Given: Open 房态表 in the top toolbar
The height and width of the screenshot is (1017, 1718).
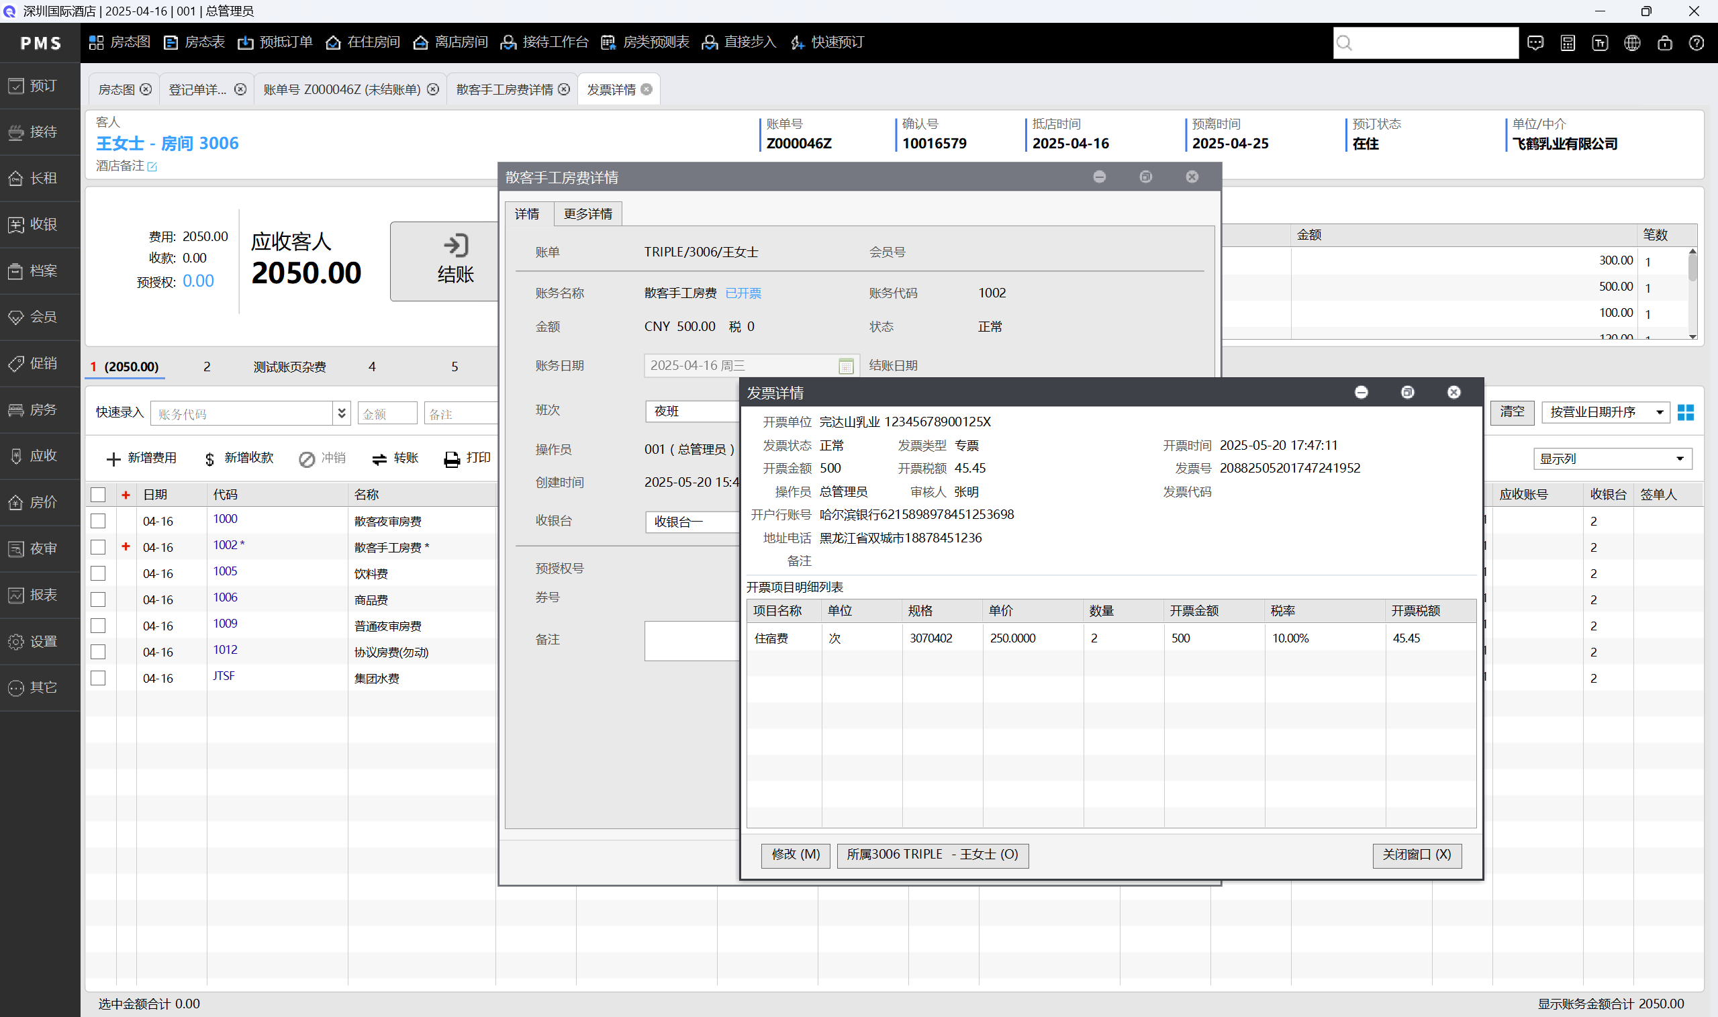Looking at the screenshot, I should [x=195, y=42].
